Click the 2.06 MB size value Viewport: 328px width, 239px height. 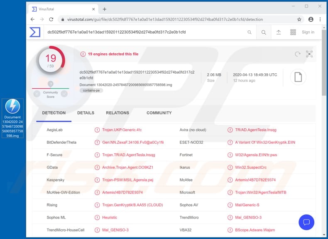point(214,75)
